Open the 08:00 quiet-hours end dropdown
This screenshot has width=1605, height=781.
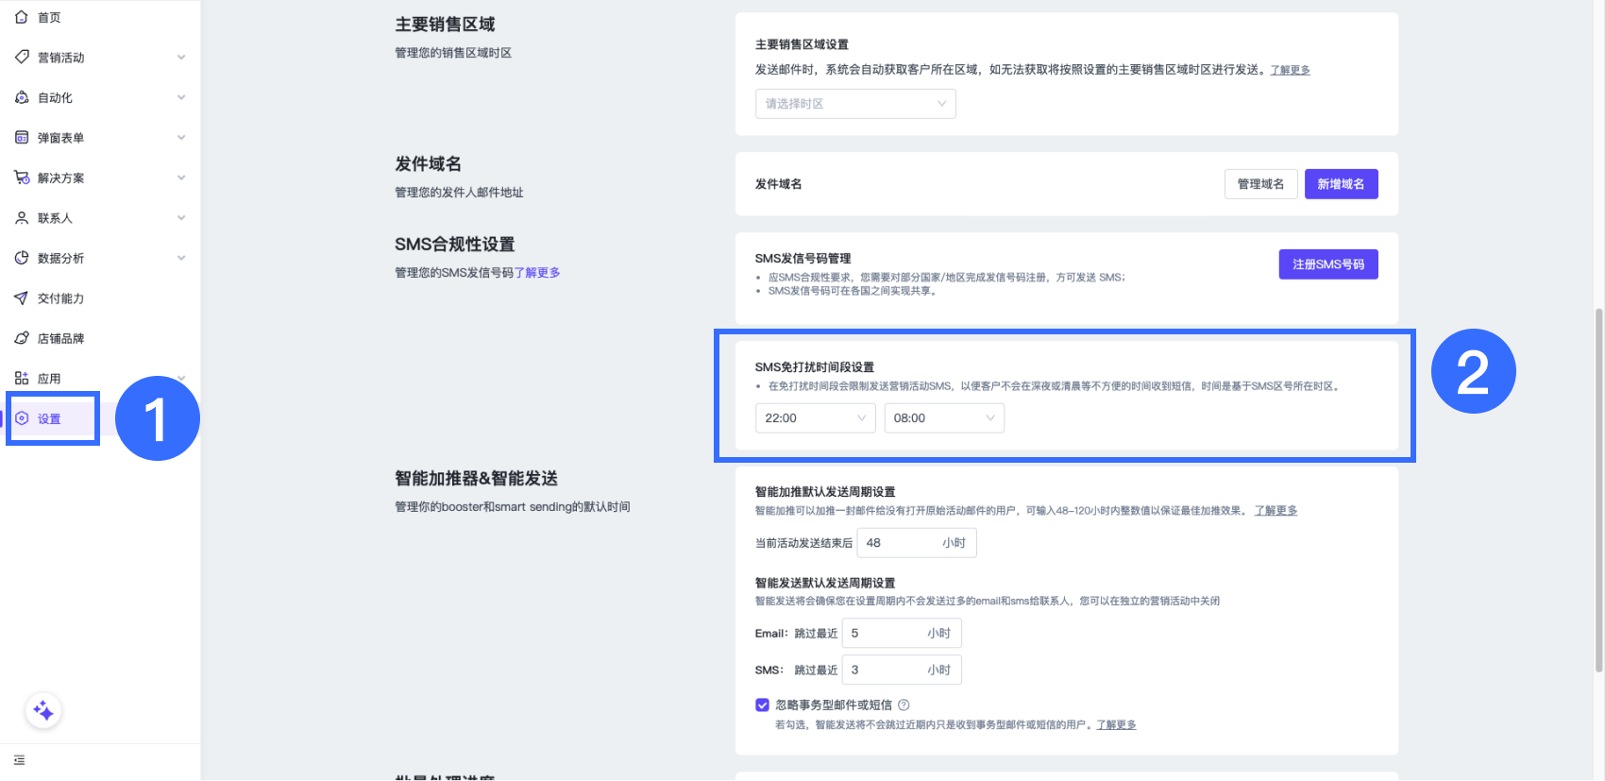(x=943, y=418)
